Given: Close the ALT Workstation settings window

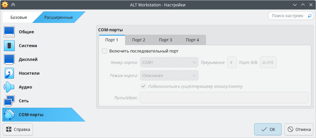Looking at the screenshot, I should [311, 5].
